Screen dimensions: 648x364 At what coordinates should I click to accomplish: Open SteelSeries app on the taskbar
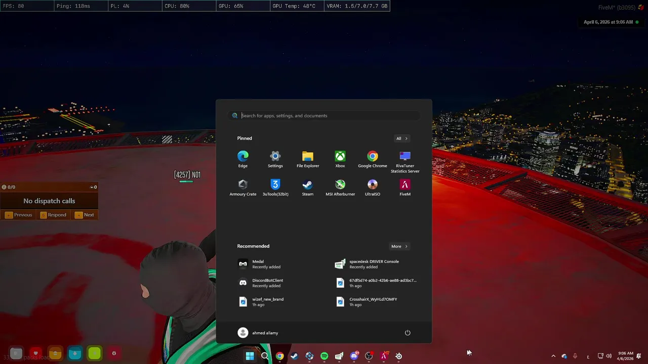(399, 356)
